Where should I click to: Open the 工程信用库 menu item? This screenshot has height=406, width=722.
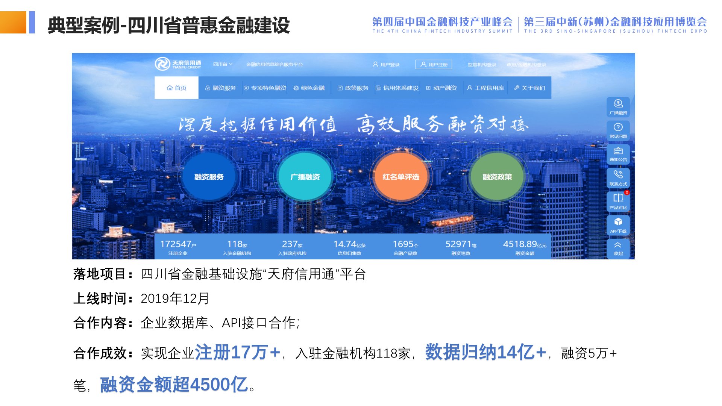(x=485, y=88)
